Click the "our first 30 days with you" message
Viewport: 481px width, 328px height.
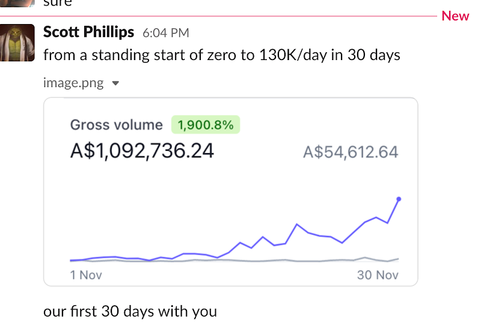[130, 311]
